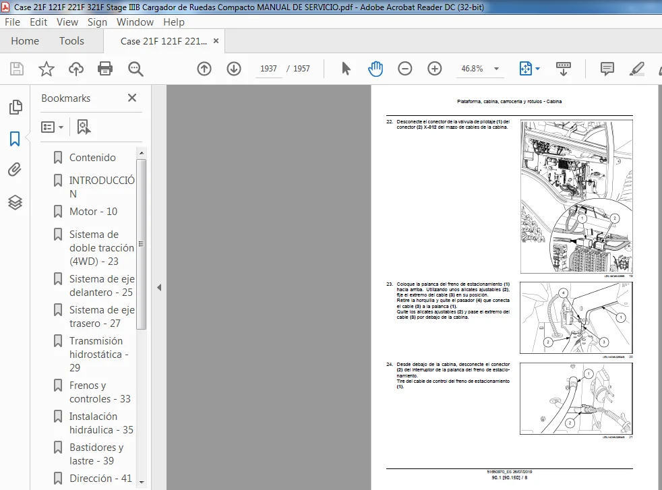The image size is (662, 490).
Task: Toggle scrolling mode keyboard-arrow icon
Action: (563, 68)
